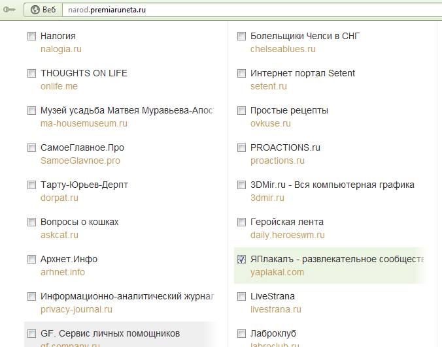Click the Веб globe badge button
Viewport: 442px width, 347px height.
(x=43, y=10)
